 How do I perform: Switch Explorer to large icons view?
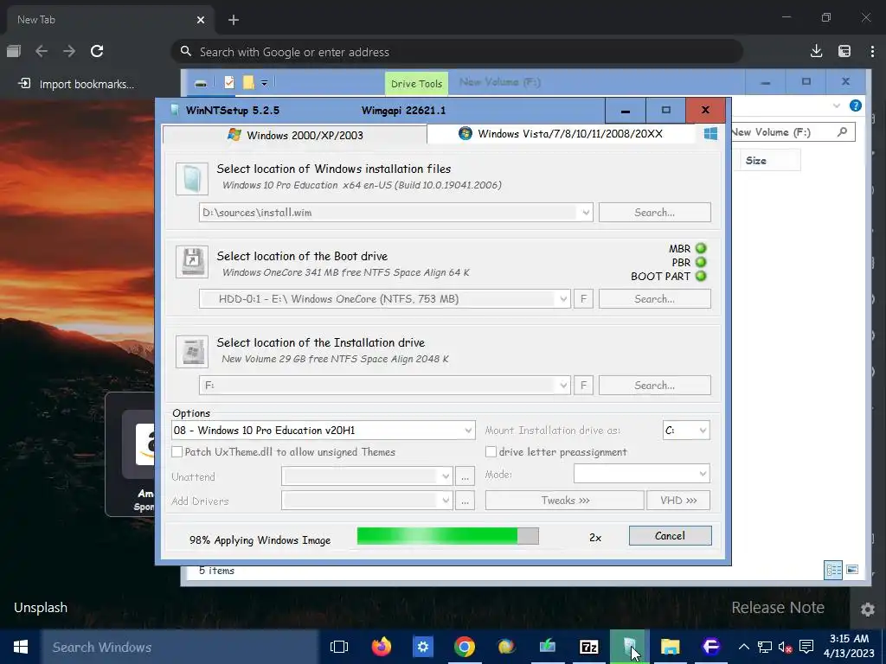click(852, 570)
